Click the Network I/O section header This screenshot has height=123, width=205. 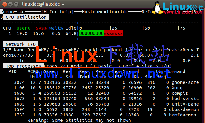click(21, 44)
